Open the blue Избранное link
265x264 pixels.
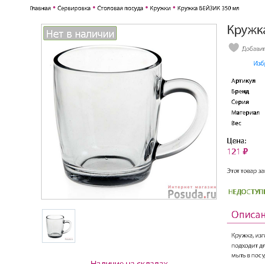click(x=259, y=63)
